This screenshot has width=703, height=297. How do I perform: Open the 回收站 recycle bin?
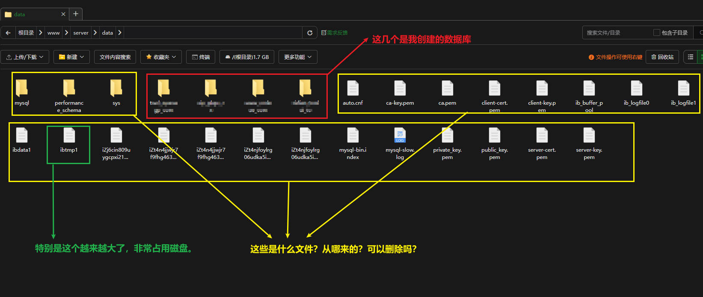[662, 57]
